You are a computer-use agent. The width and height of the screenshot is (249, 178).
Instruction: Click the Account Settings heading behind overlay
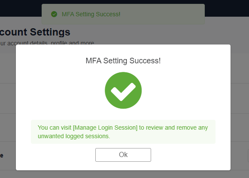click(x=35, y=32)
